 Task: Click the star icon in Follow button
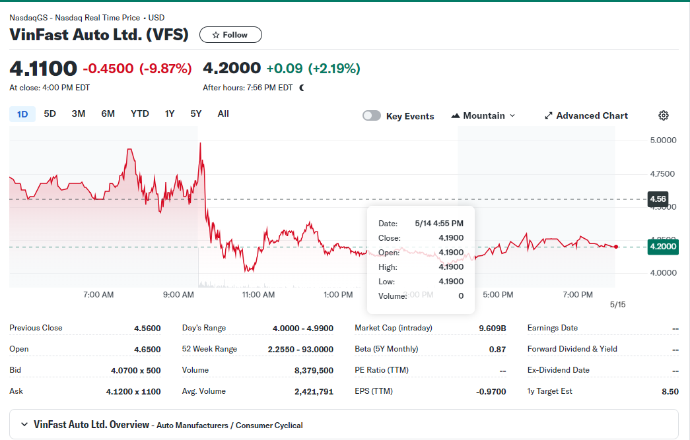tap(216, 35)
